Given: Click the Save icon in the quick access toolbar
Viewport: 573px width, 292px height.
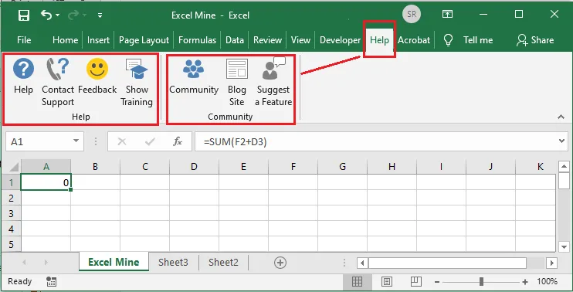Looking at the screenshot, I should (x=24, y=15).
